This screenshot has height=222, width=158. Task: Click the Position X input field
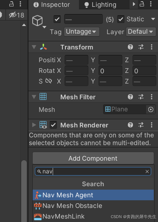(76, 60)
